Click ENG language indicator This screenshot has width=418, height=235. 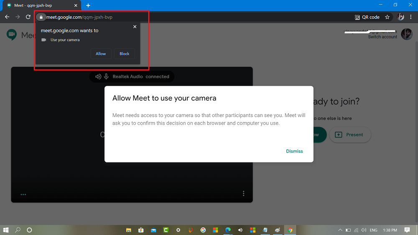[373, 230]
